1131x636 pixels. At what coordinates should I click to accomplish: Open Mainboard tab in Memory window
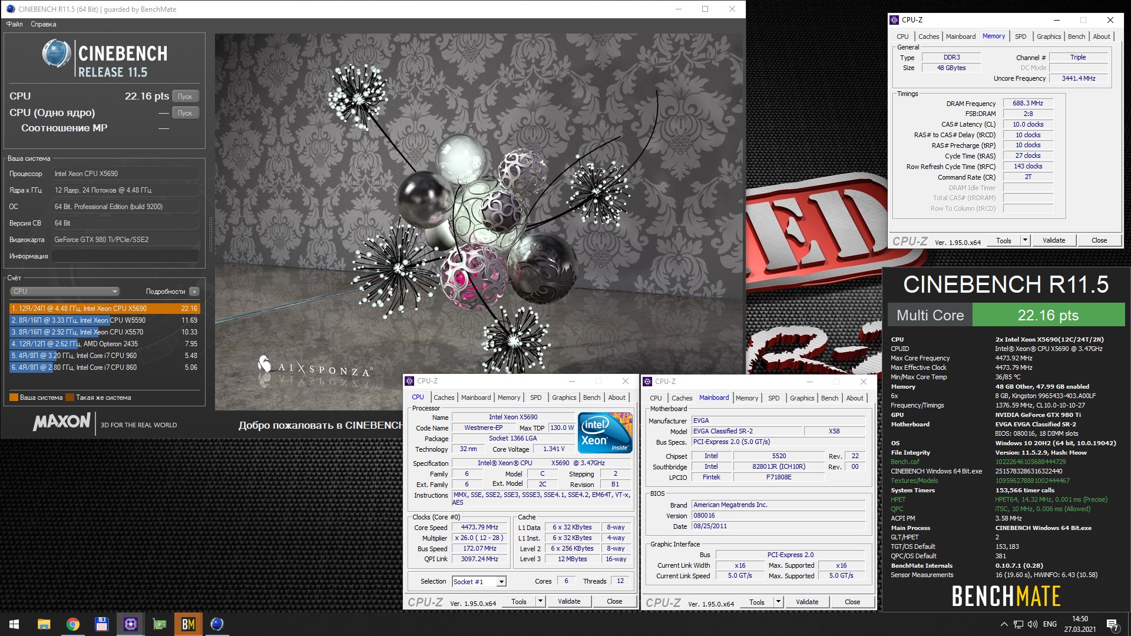pyautogui.click(x=961, y=37)
